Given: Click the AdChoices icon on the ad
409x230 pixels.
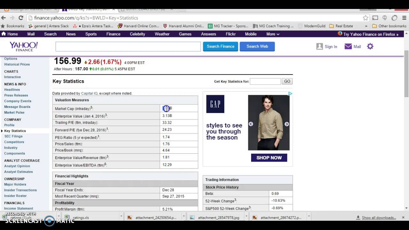Looking at the screenshot, I should [x=290, y=94].
